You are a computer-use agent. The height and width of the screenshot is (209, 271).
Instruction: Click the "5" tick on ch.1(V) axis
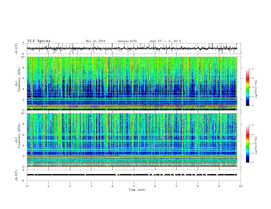pyautogui.click(x=24, y=43)
